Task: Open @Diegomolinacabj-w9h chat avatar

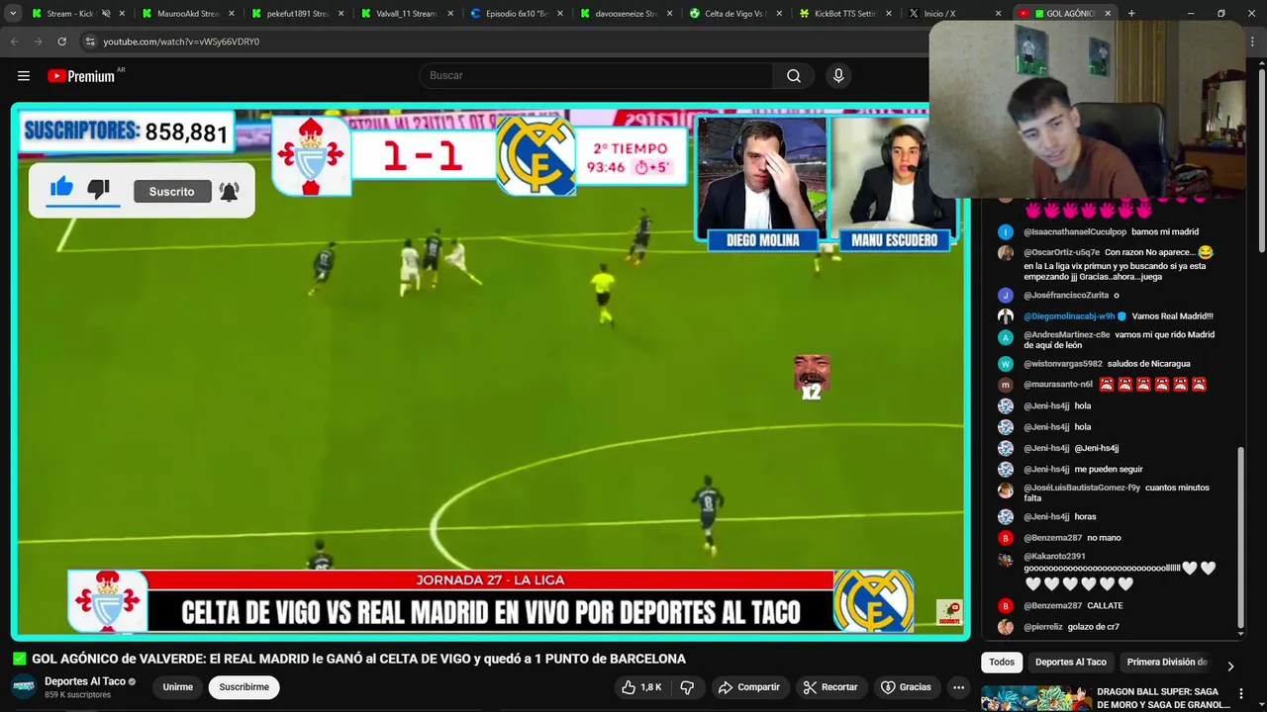Action: pos(1006,316)
